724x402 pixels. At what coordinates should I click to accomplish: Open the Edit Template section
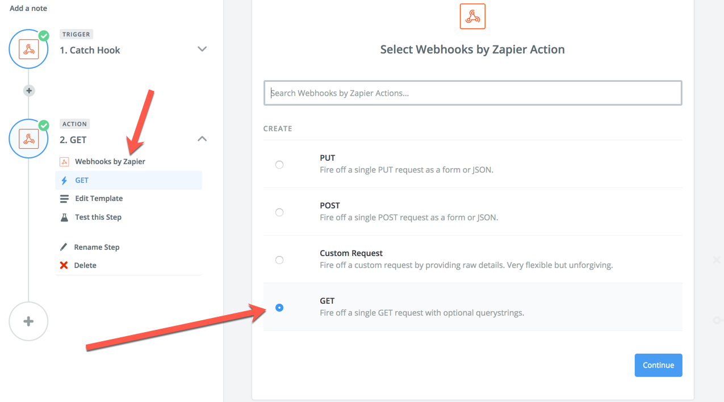(x=99, y=199)
